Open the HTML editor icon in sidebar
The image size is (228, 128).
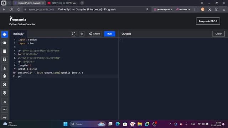[5, 59]
